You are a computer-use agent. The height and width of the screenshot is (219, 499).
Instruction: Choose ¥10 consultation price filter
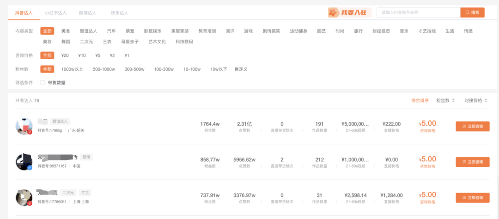[x=82, y=55]
